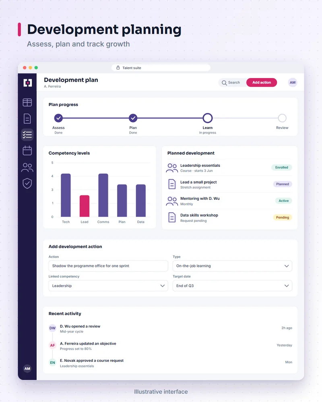Click the 'In progress' label under Learn
This screenshot has width=322, height=402.
point(207,133)
